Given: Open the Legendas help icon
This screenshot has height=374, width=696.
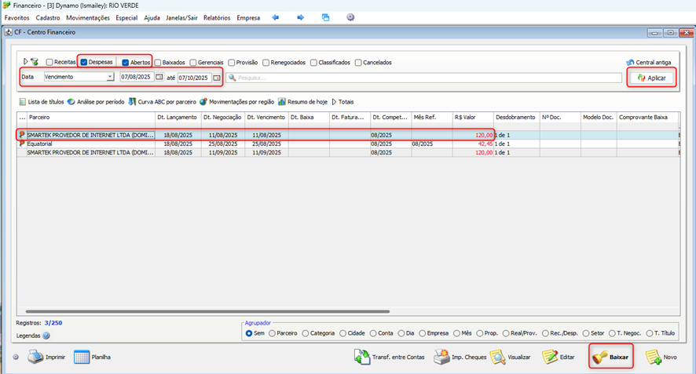Looking at the screenshot, I should point(46,336).
